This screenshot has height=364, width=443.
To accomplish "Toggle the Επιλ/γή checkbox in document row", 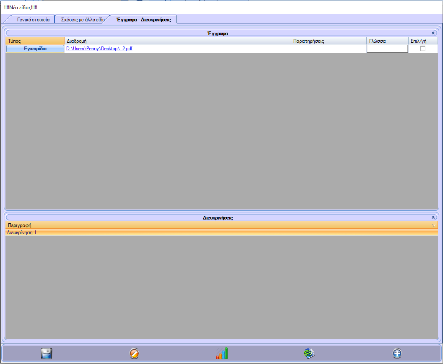I will click(x=423, y=49).
